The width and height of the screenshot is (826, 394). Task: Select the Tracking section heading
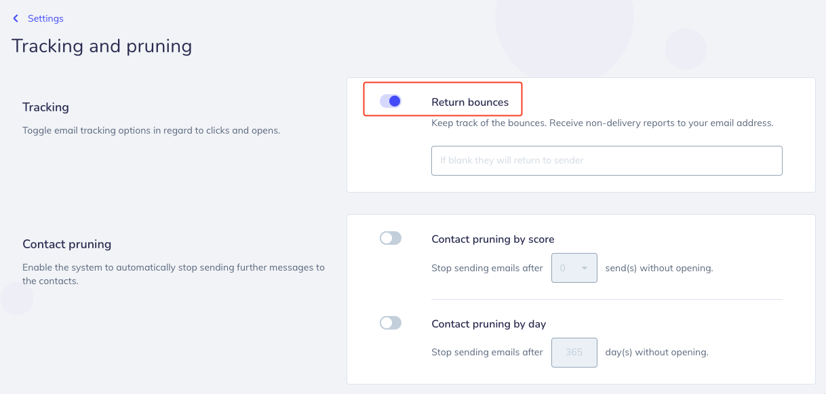[x=46, y=107]
